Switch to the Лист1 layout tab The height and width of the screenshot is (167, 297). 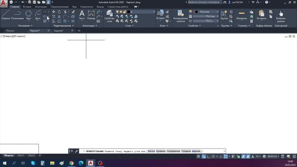click(x=21, y=155)
